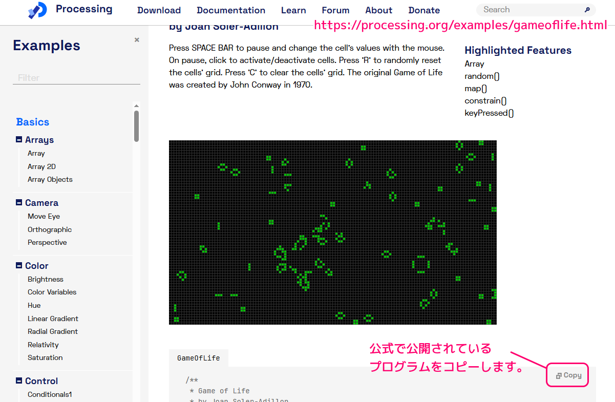The image size is (615, 402).
Task: Click the sidebar scrollbar thumb
Action: click(x=136, y=125)
